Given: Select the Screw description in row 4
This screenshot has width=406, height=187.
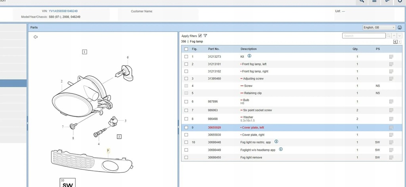Looking at the screenshot, I should click(248, 86).
